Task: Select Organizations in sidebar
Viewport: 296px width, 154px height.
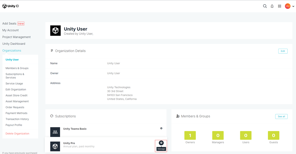Action: [12, 50]
